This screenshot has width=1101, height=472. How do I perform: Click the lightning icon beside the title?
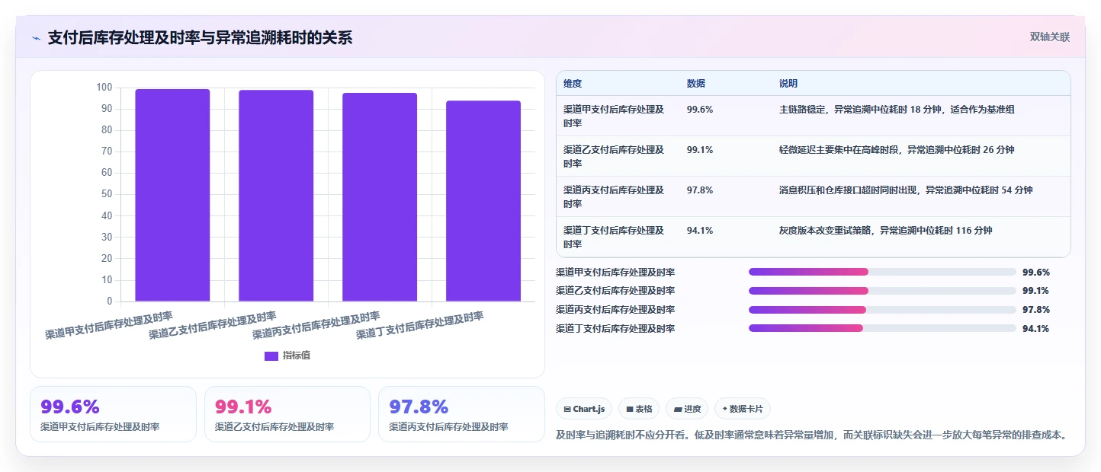coord(36,38)
